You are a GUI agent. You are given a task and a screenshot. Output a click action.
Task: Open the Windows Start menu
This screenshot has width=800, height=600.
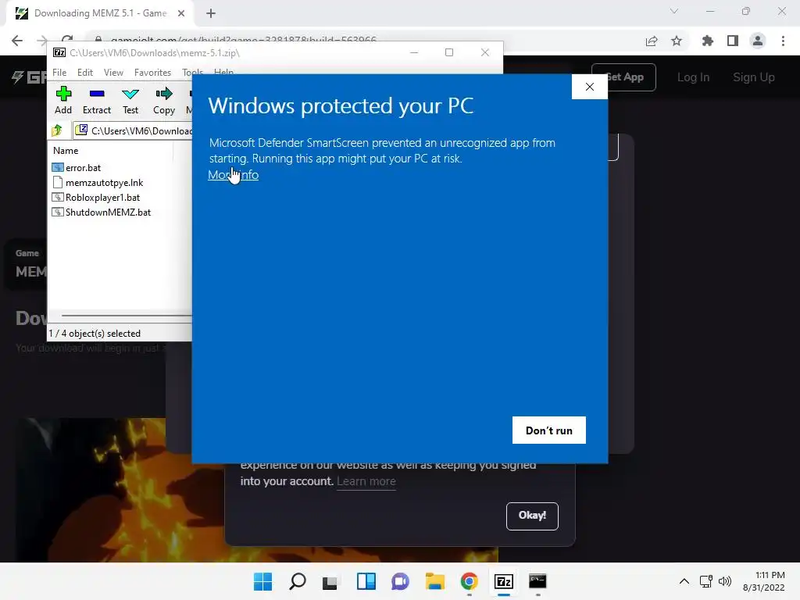tap(262, 581)
